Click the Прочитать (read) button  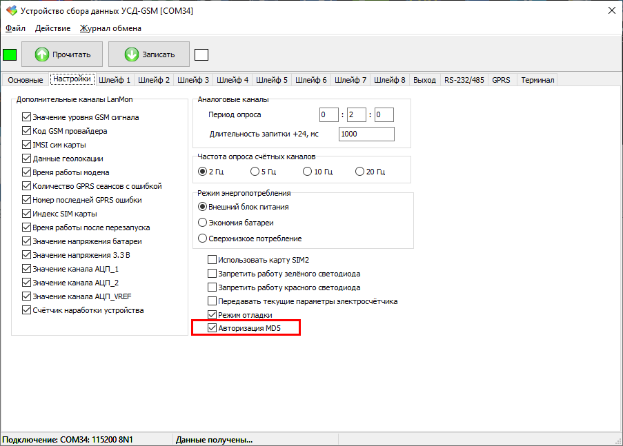click(62, 54)
